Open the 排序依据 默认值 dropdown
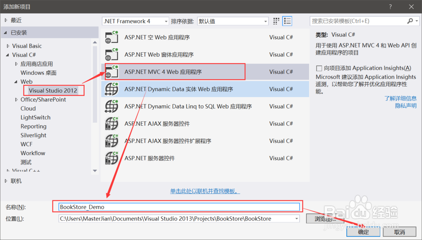 point(233,21)
